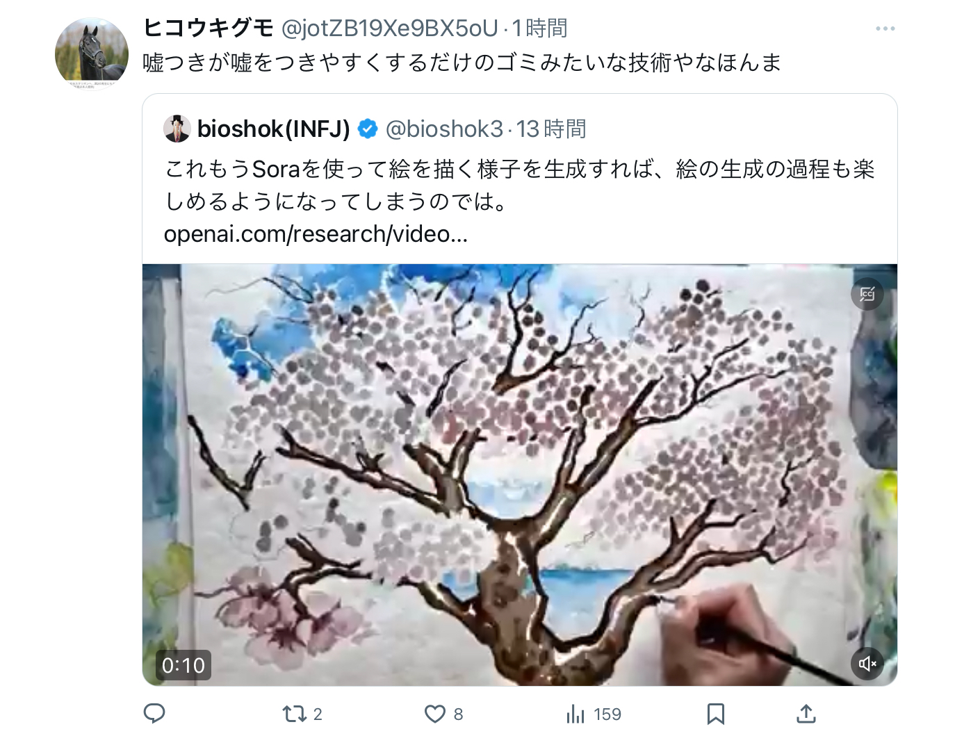Share the tweet via upload icon
This screenshot has width=955, height=745.
[x=806, y=714]
